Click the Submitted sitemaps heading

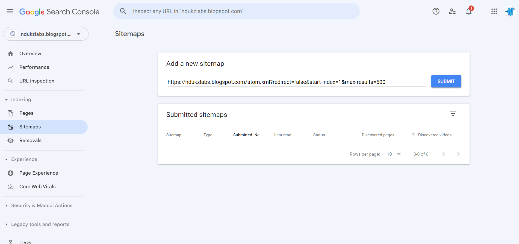click(197, 114)
